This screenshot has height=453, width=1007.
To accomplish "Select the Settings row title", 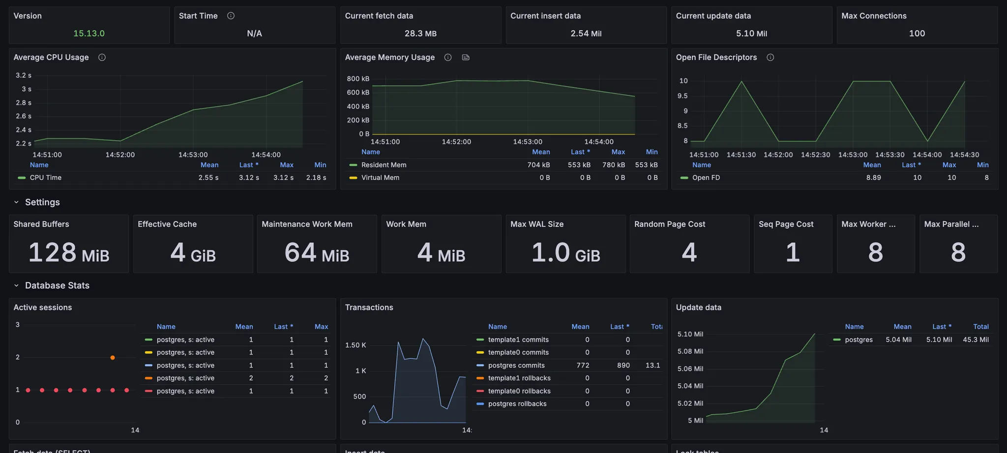I will (42, 202).
